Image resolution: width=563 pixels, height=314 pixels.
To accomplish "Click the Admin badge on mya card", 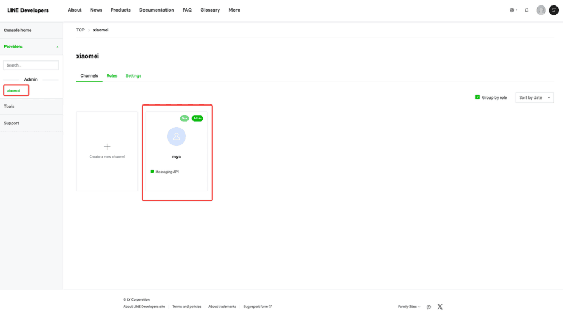I will (x=197, y=118).
